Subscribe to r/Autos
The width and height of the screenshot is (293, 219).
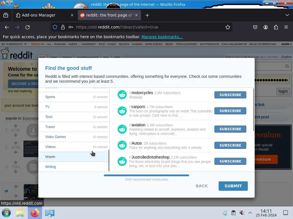pos(230,145)
